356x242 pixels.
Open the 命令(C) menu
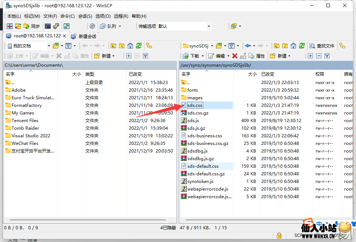[67, 16]
